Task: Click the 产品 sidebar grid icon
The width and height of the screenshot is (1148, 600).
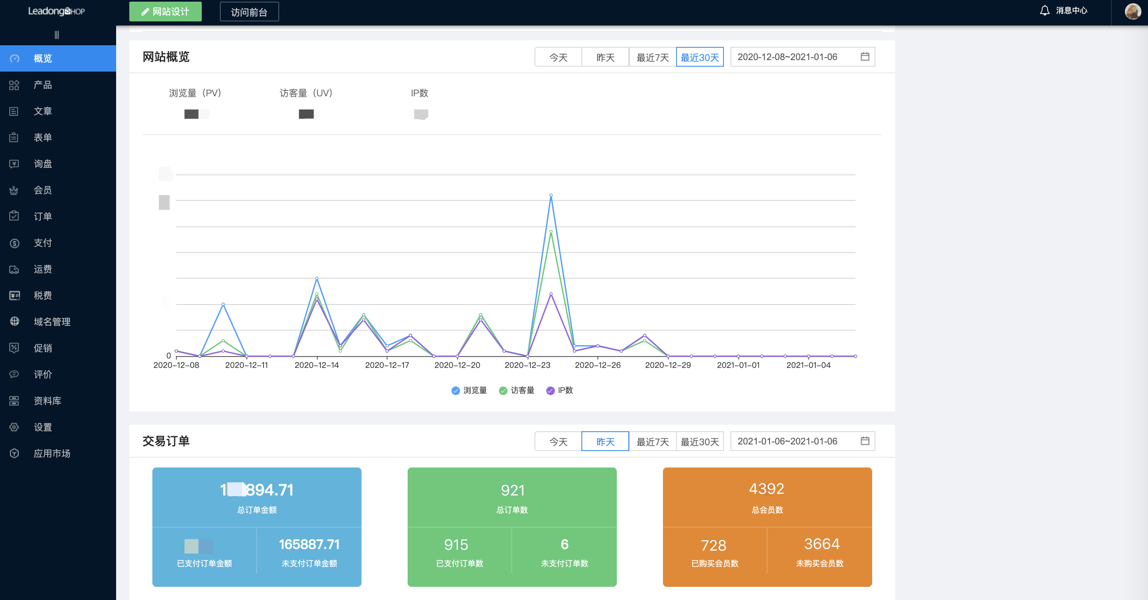Action: click(14, 85)
